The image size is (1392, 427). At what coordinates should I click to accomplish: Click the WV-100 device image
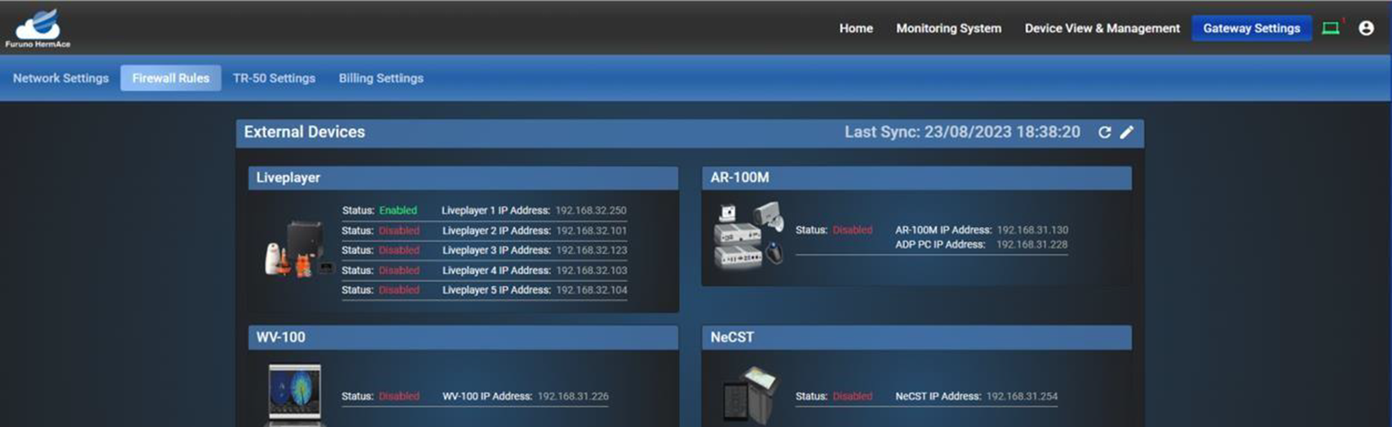click(x=295, y=394)
